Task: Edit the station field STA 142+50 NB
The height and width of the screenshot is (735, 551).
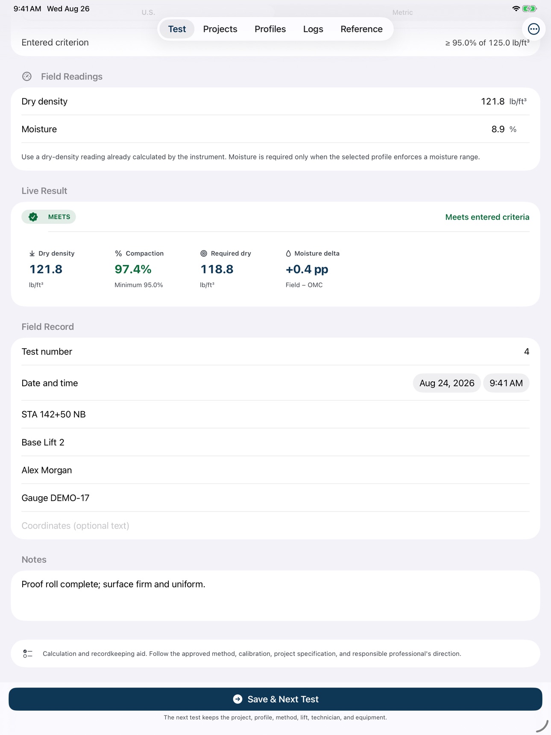Action: click(275, 415)
